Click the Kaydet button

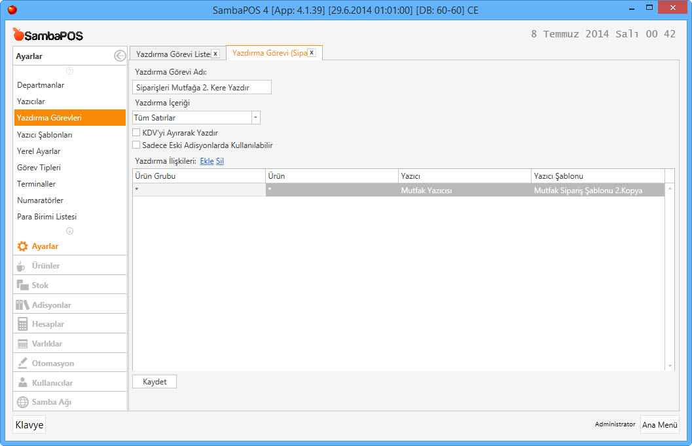coord(155,382)
